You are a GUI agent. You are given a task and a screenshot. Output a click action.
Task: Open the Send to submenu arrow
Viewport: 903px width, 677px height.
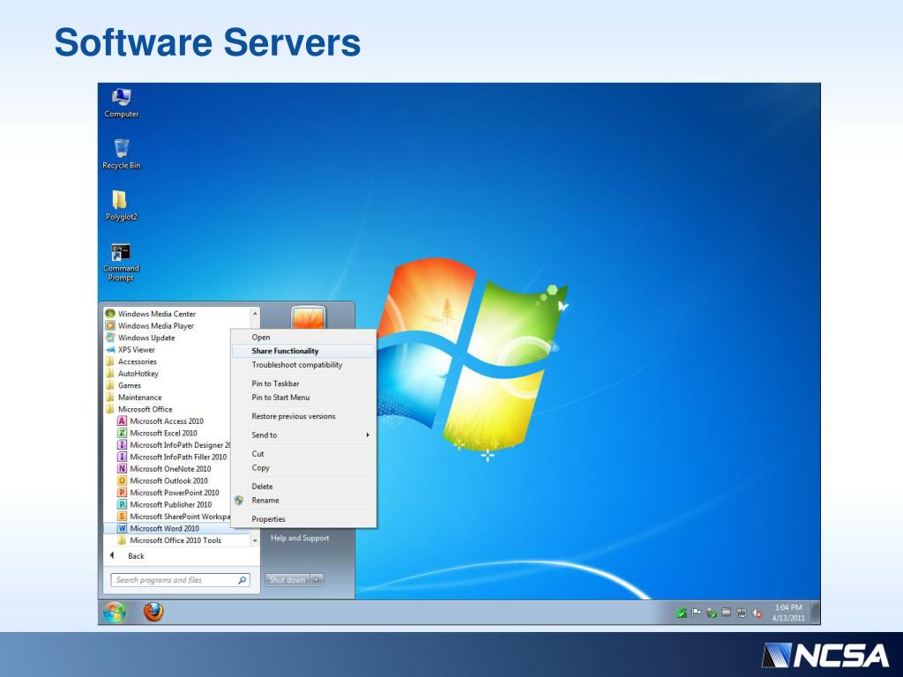click(x=368, y=435)
